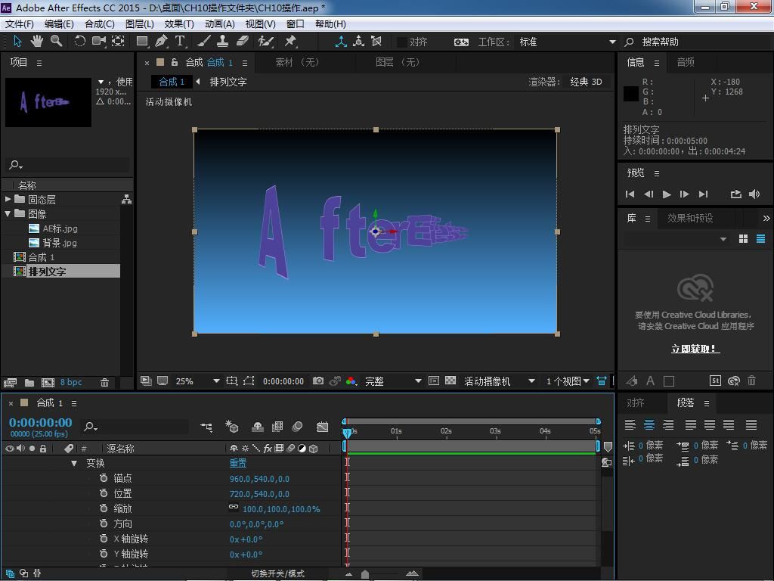The width and height of the screenshot is (774, 581).
Task: Enable the snapping 对齐 checkbox
Action: point(402,42)
